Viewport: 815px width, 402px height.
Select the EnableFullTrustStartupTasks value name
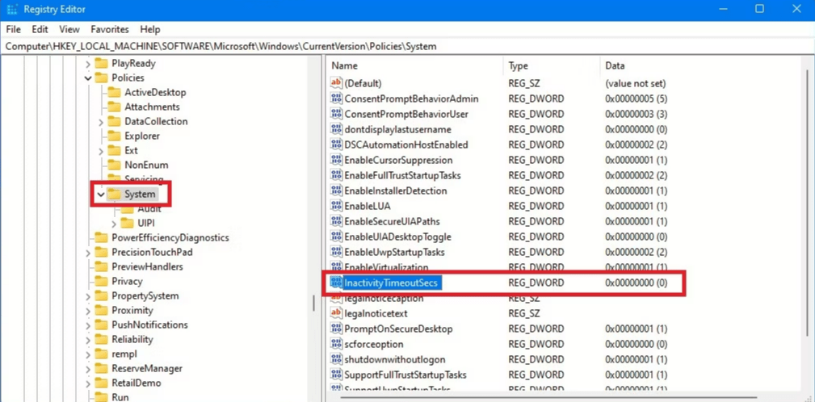pyautogui.click(x=403, y=175)
